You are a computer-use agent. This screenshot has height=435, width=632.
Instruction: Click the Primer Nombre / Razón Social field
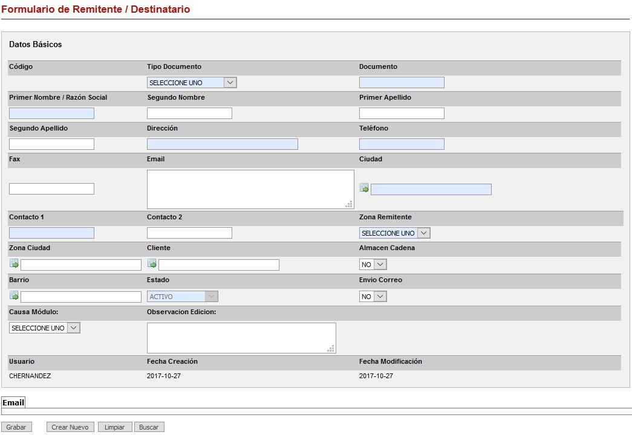click(51, 114)
